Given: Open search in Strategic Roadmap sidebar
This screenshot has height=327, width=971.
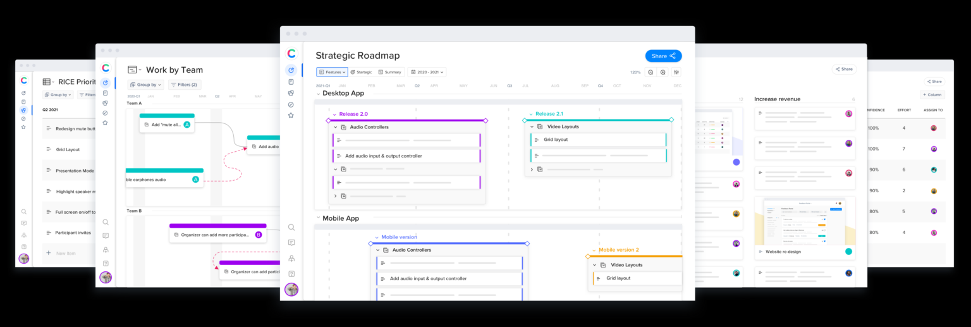Looking at the screenshot, I should 291,227.
